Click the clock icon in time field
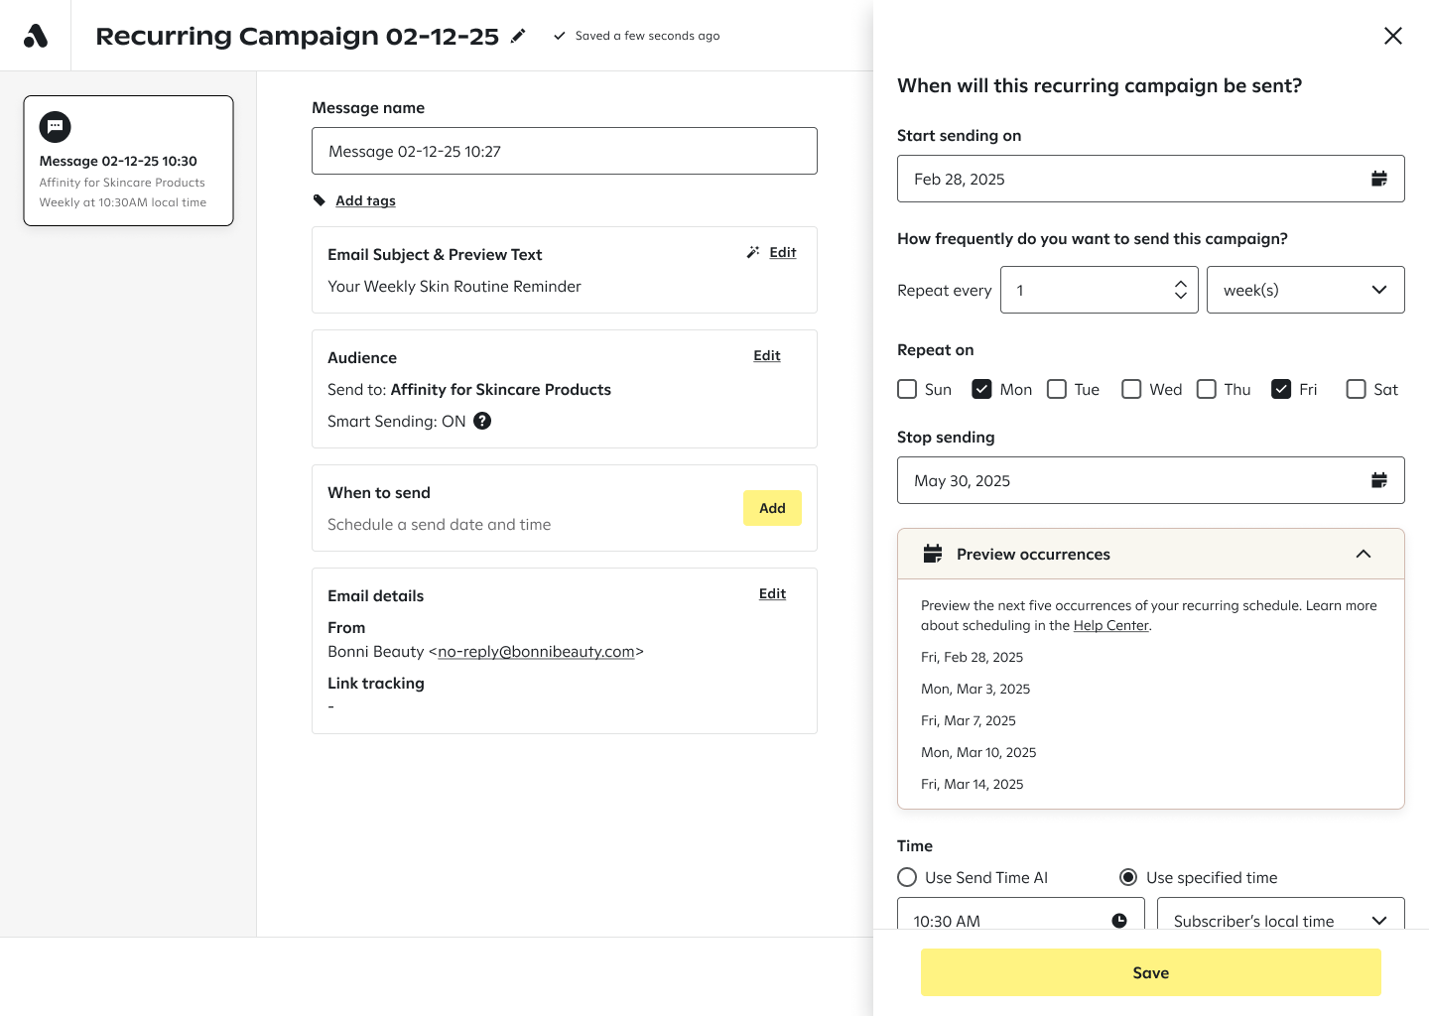This screenshot has height=1016, width=1429. click(1119, 920)
